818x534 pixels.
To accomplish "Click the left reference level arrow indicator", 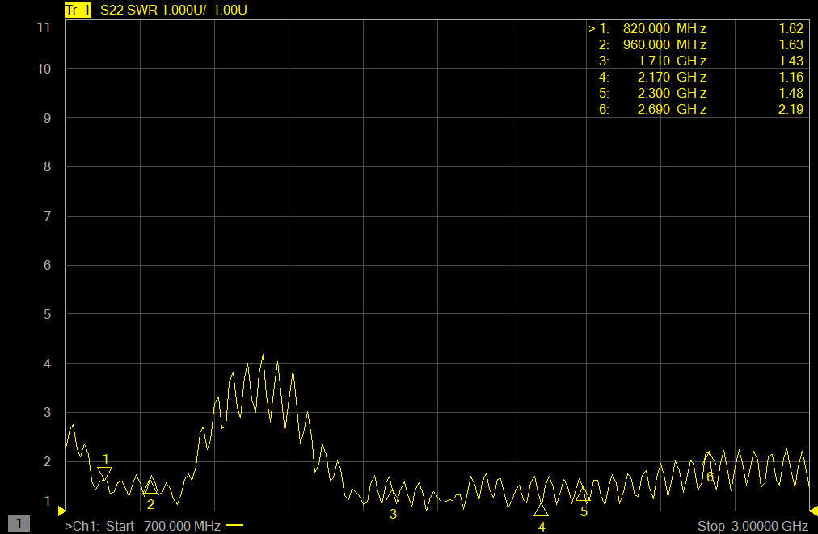I will (x=61, y=511).
